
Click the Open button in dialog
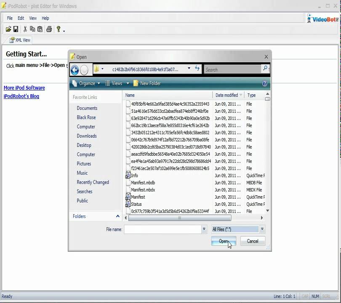(224, 241)
